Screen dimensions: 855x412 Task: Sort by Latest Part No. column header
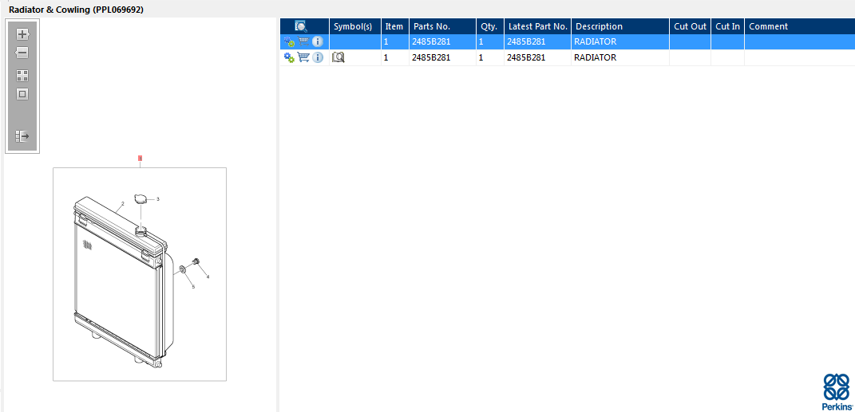(x=538, y=26)
